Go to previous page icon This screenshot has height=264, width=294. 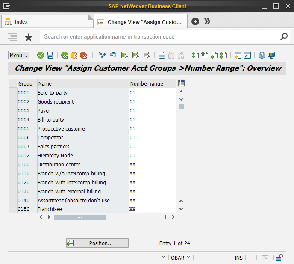point(205,55)
